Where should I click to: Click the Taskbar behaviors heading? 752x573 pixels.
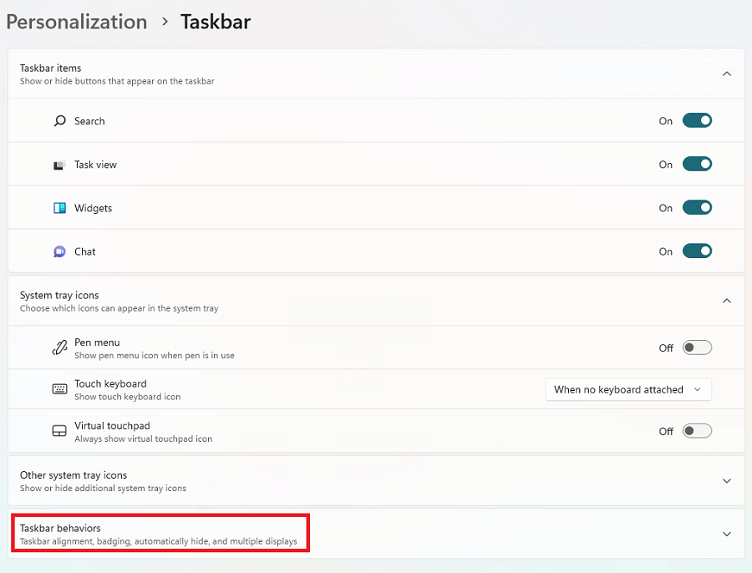[60, 528]
